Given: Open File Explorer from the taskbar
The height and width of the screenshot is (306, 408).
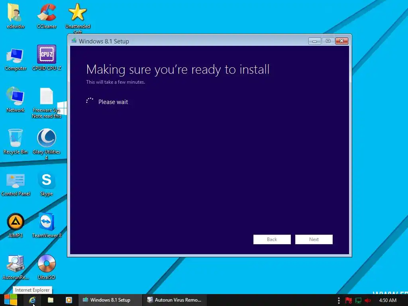Looking at the screenshot, I should [51, 300].
